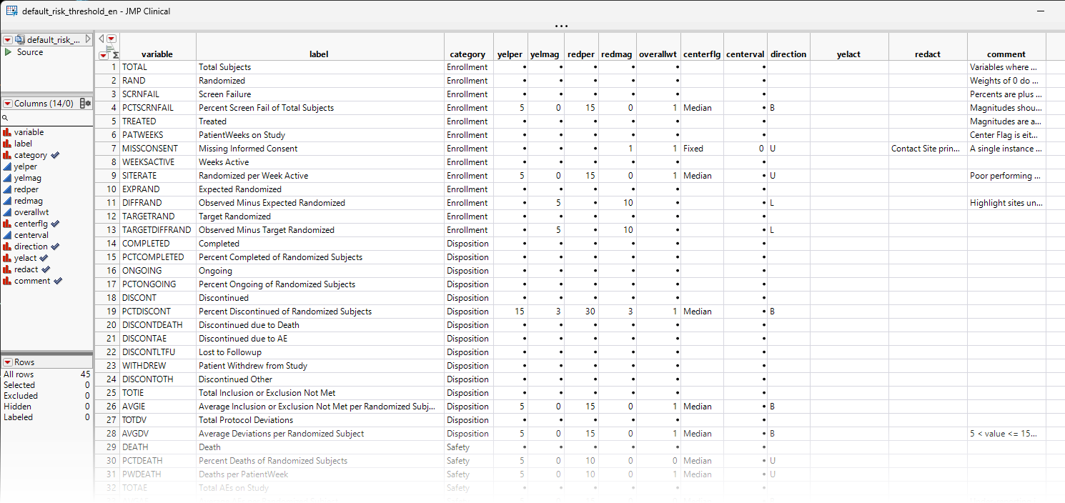The width and height of the screenshot is (1065, 503).
Task: Click the search magnifier in Columns panel
Action: click(x=5, y=118)
